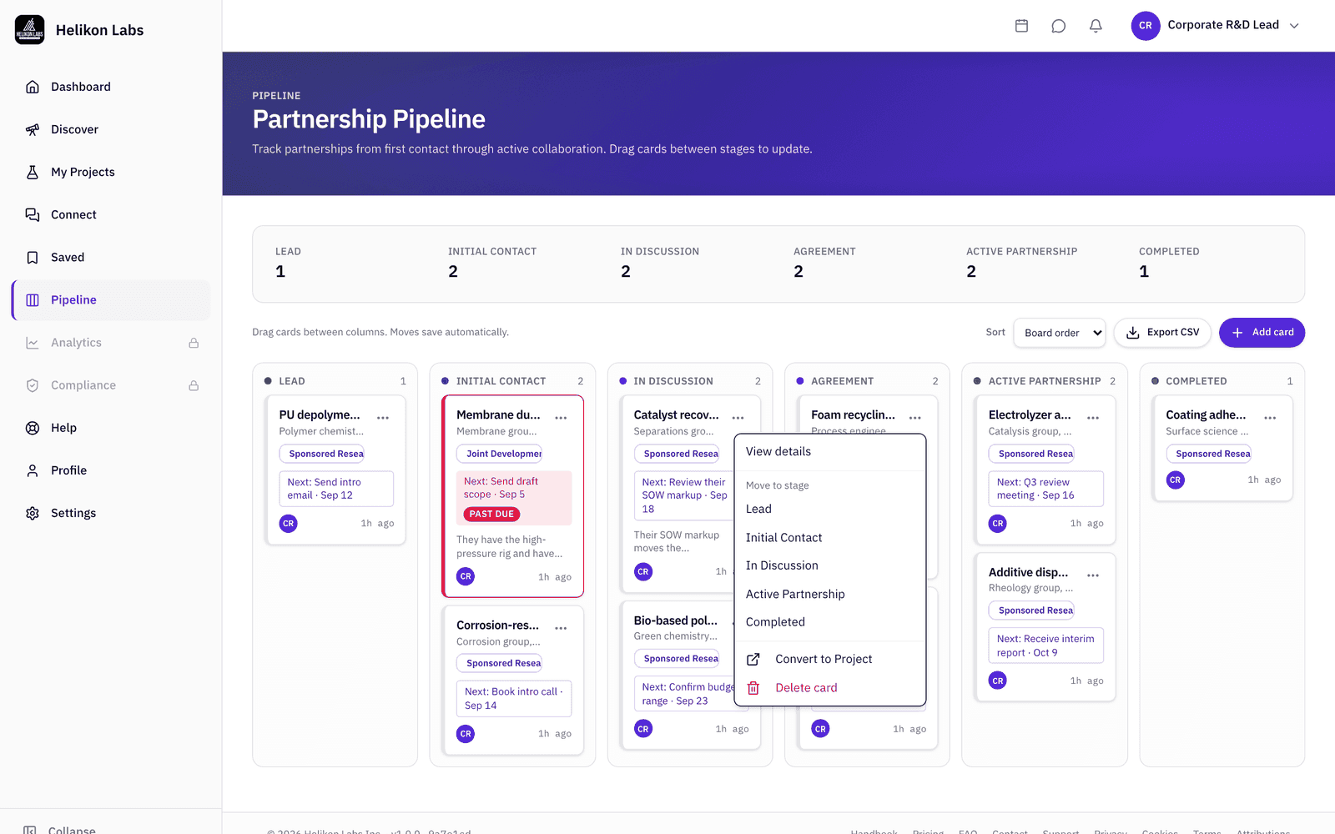
Task: Open options for Foam recyclin... card
Action: coord(915,417)
